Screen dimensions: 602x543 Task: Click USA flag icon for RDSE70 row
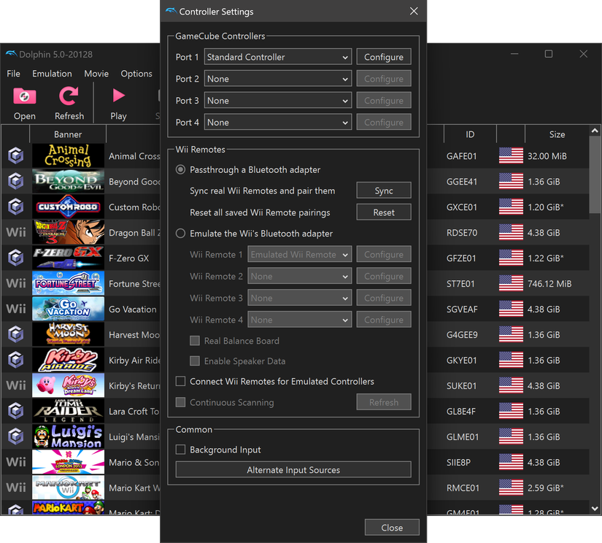coord(511,232)
